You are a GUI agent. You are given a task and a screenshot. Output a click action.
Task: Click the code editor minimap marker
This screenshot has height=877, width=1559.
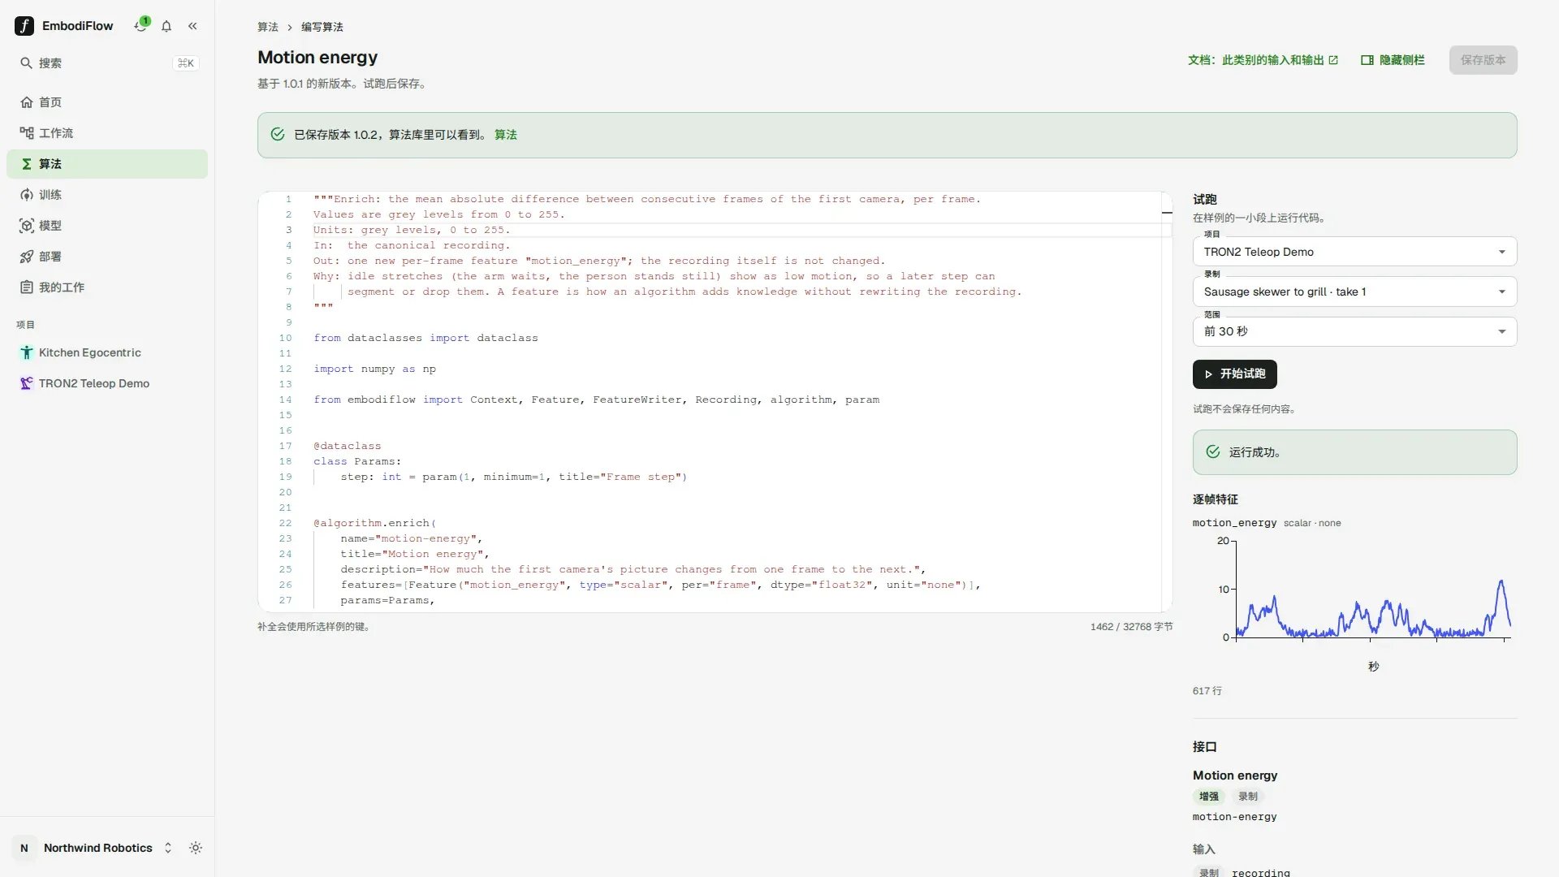[1167, 213]
